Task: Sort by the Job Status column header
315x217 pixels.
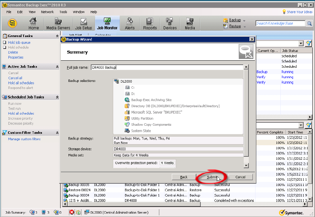Action: point(296,51)
